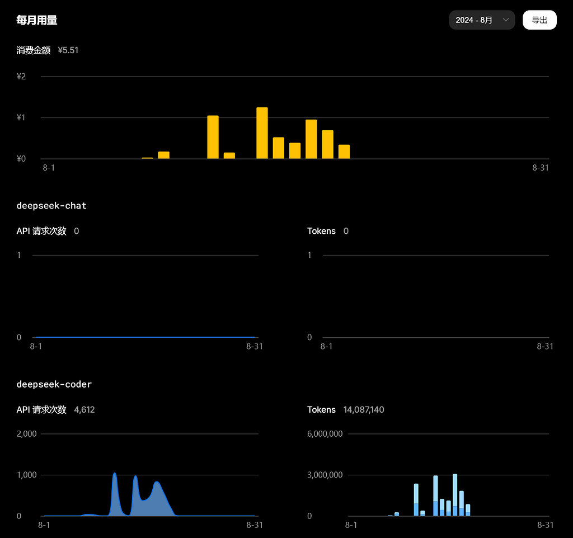Screen dimensions: 573x538
Task: Click the ¥5.51 total amount
Action: pos(68,50)
